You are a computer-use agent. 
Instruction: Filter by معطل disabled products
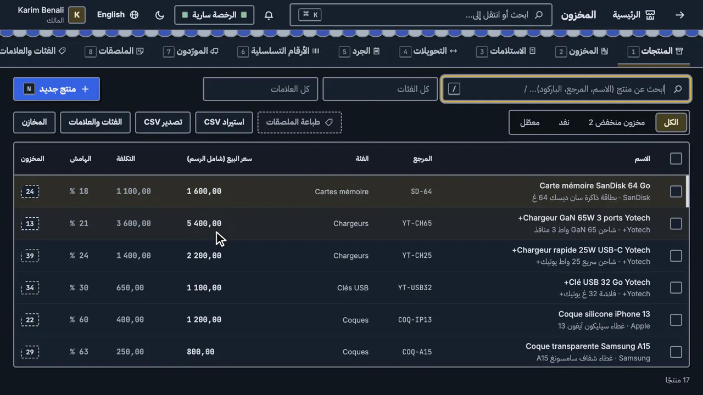pos(529,122)
